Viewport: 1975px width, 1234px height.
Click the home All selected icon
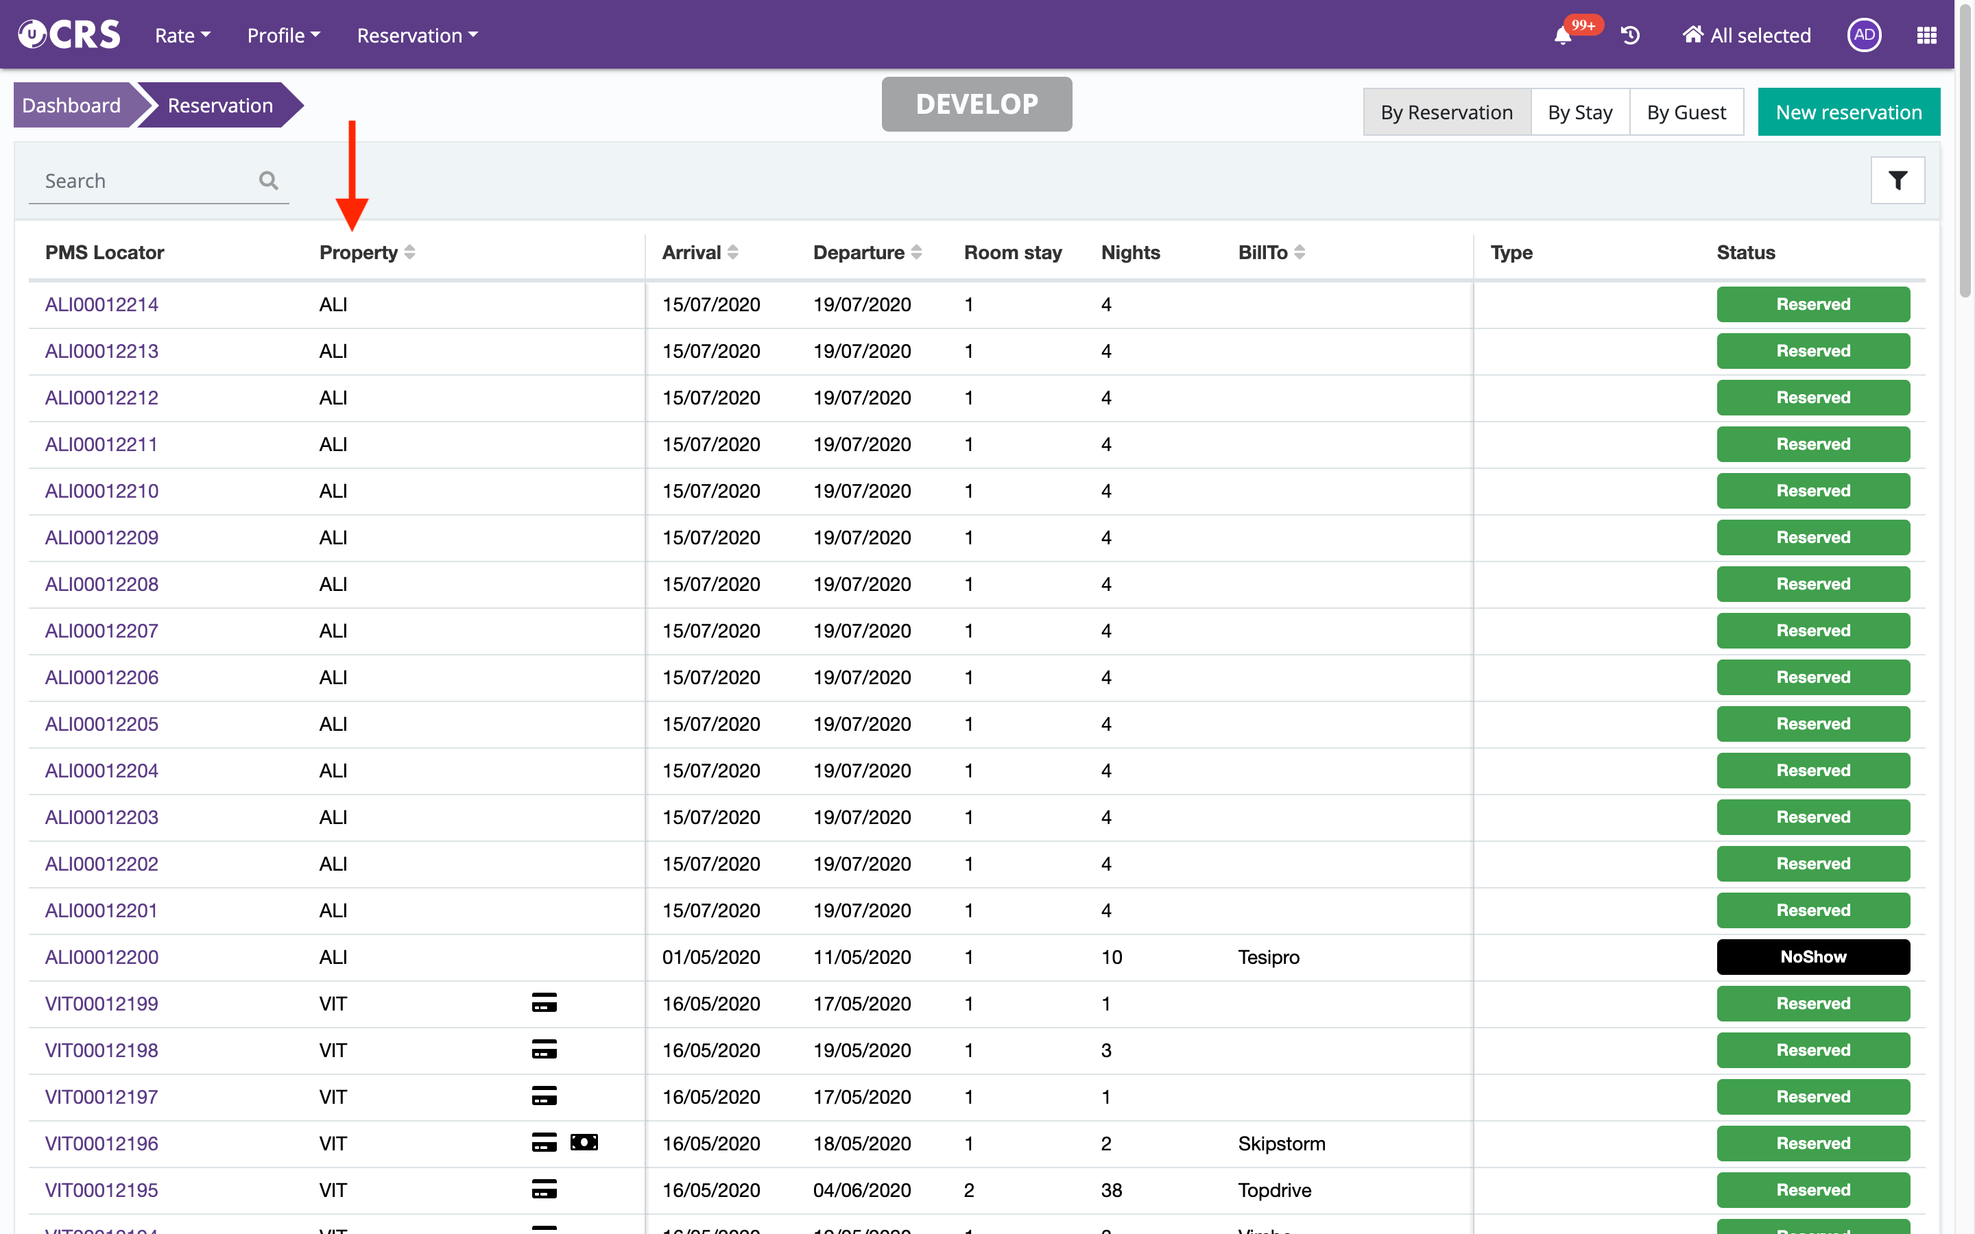[x=1692, y=35]
